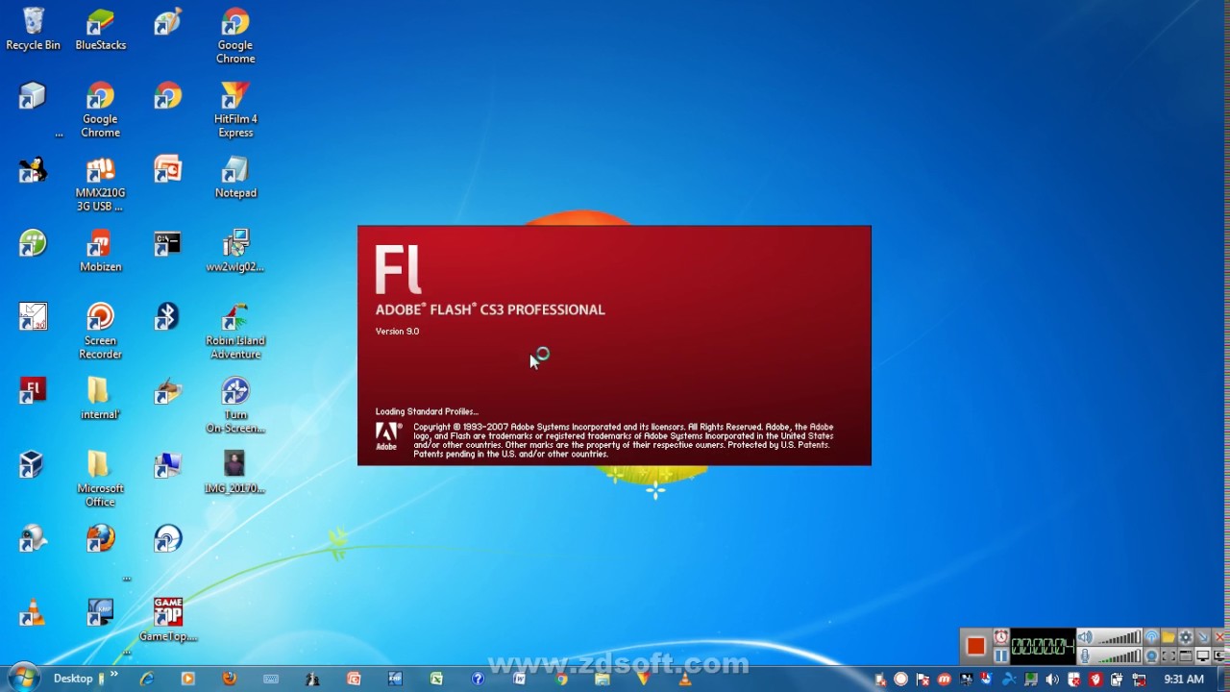Open the Recycle Bin desktop icon
This screenshot has width=1230, height=692.
pyautogui.click(x=33, y=29)
